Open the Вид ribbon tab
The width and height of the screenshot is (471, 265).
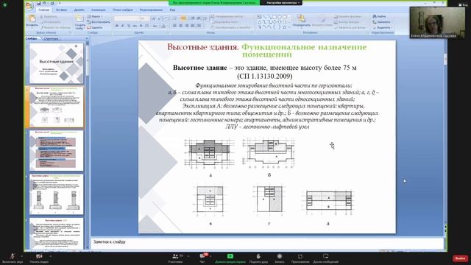(172, 10)
